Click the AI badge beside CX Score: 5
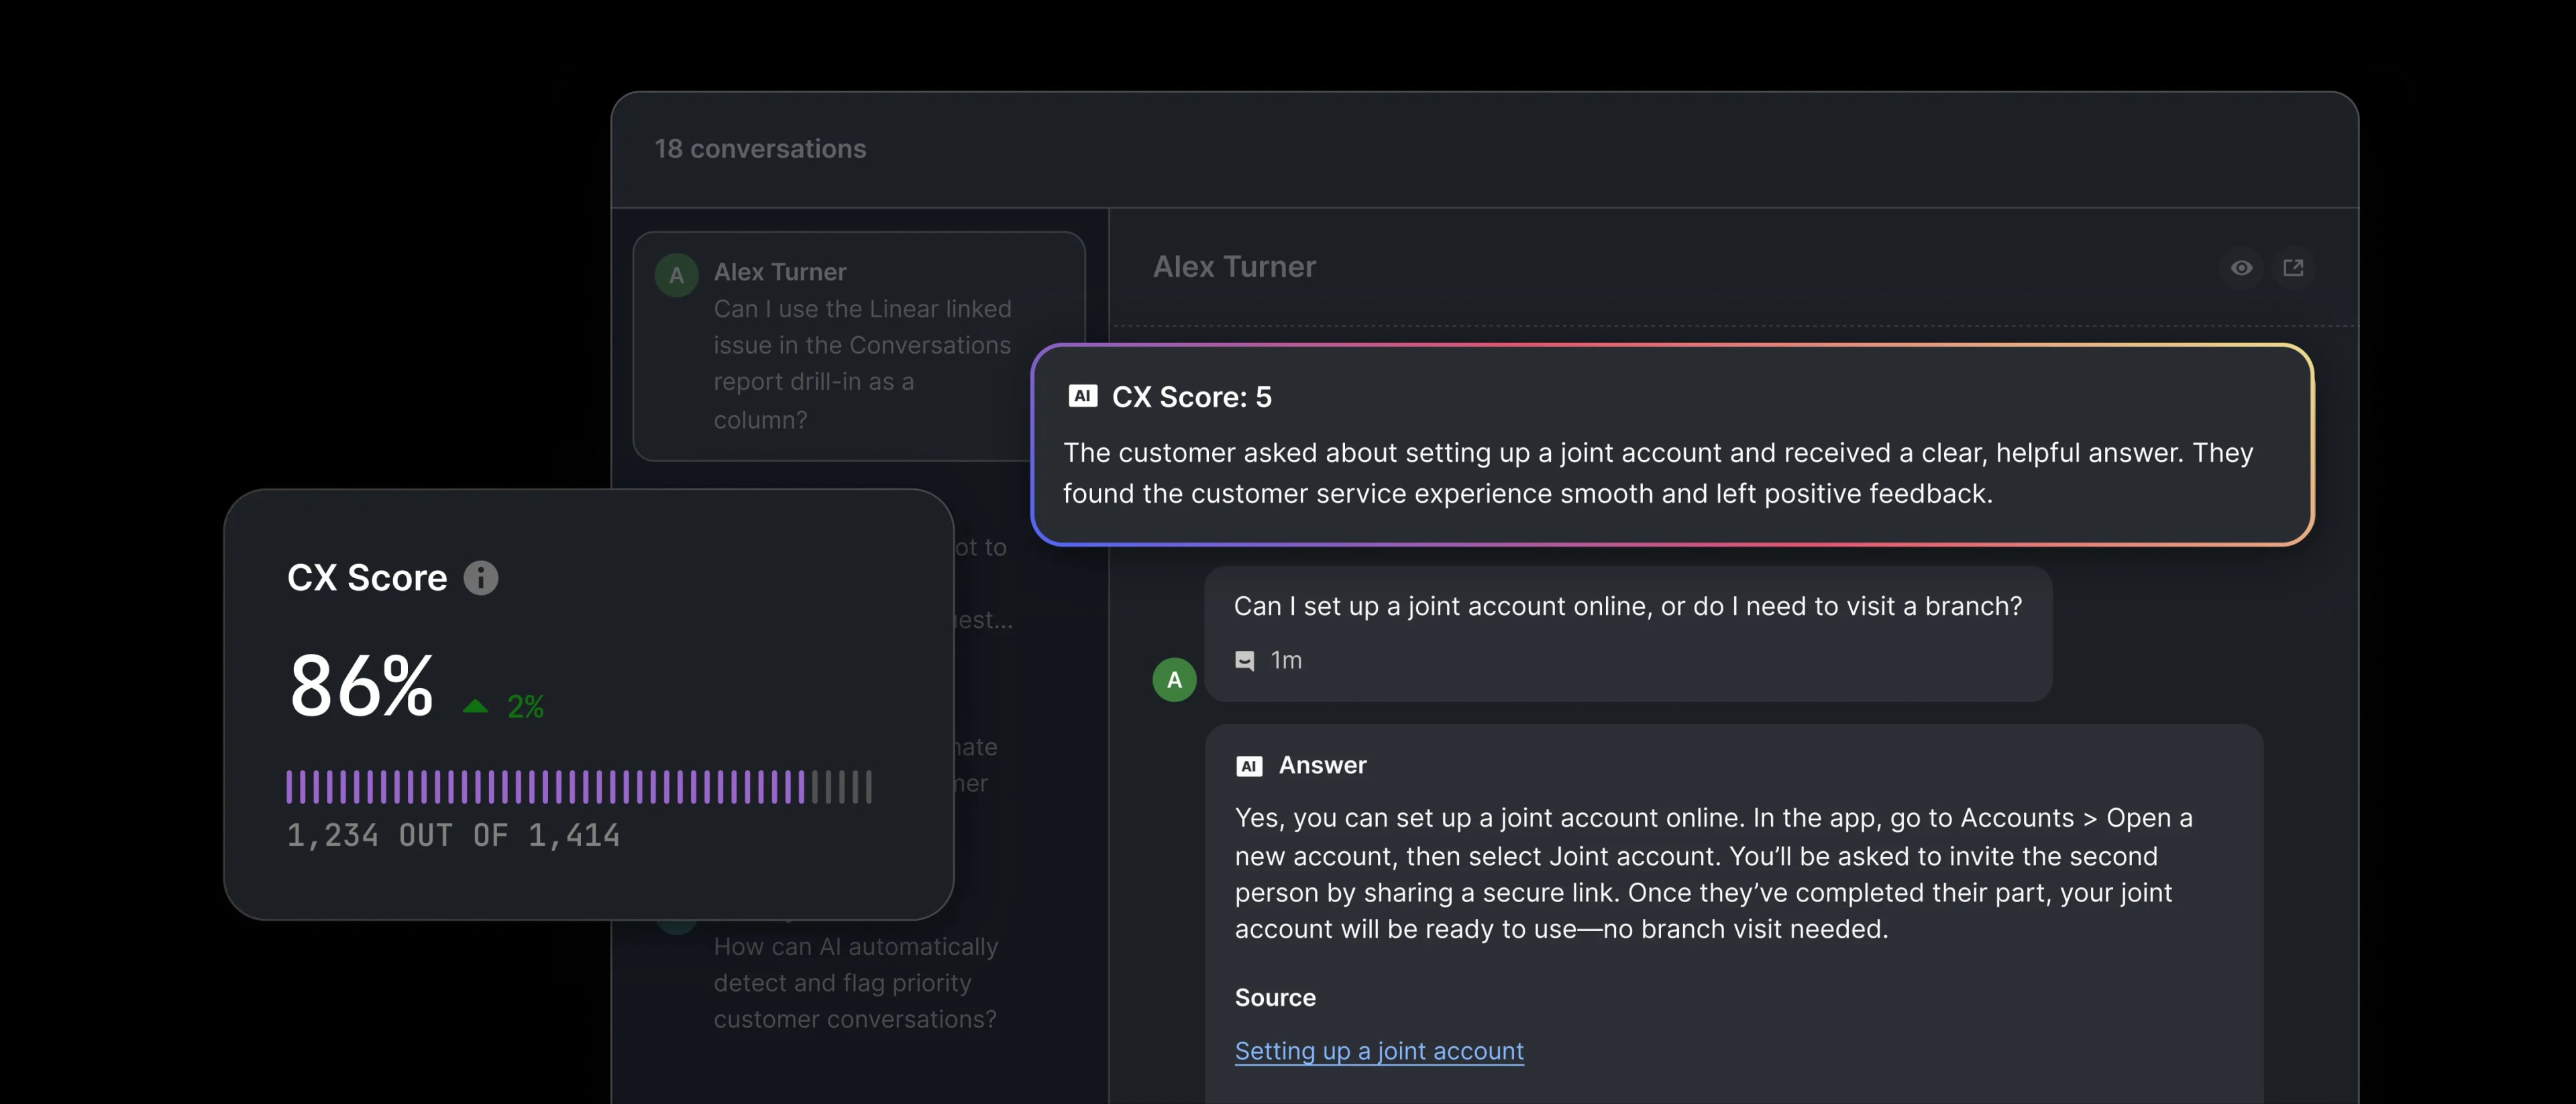The height and width of the screenshot is (1104, 2576). click(1082, 396)
